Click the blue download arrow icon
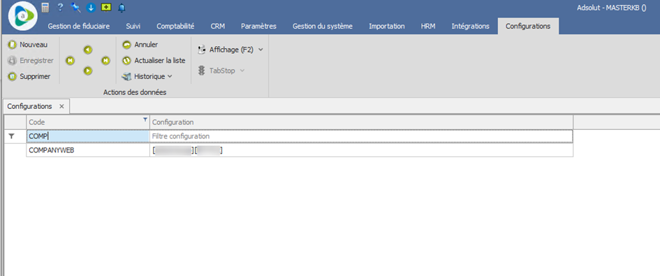Screen dimensions: 660x276 (91, 8)
